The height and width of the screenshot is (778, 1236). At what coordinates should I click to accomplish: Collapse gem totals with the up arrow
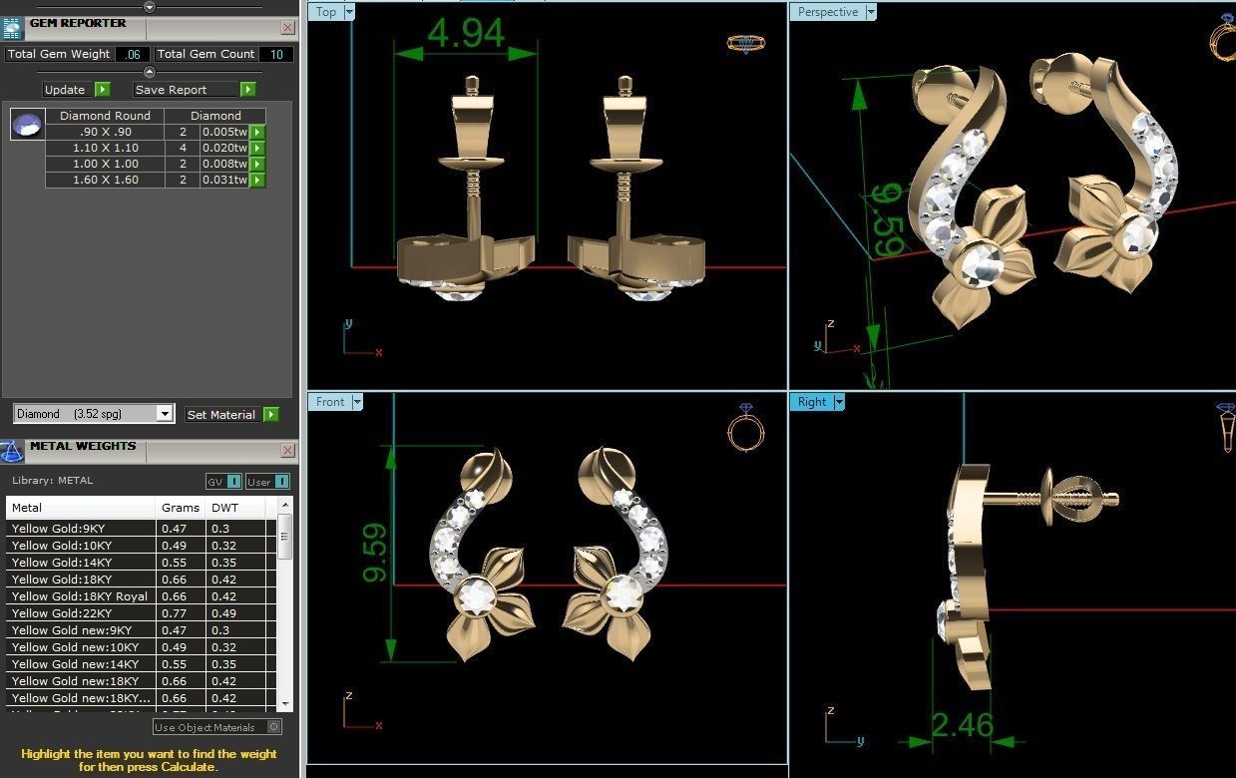(x=150, y=72)
